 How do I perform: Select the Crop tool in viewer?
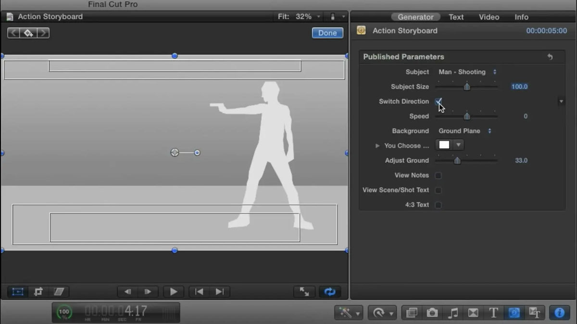[x=38, y=291]
